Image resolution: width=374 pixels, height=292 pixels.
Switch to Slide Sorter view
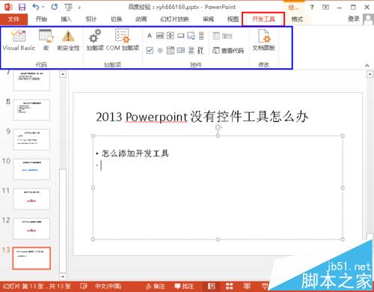coord(229,286)
